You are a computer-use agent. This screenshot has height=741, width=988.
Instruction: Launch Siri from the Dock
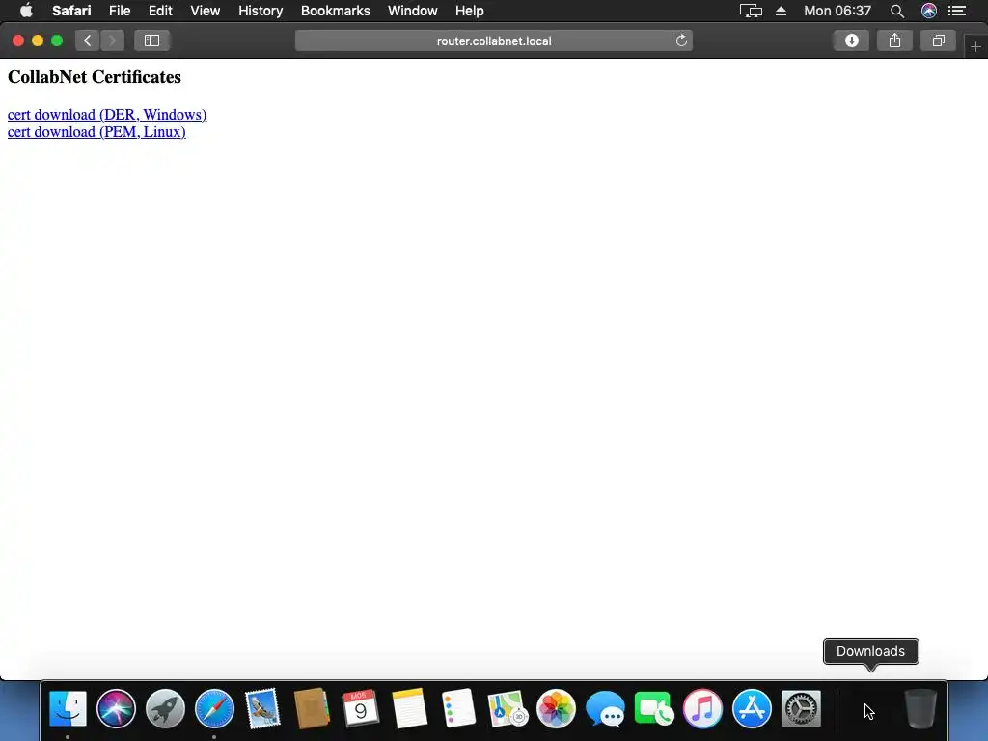pyautogui.click(x=117, y=709)
